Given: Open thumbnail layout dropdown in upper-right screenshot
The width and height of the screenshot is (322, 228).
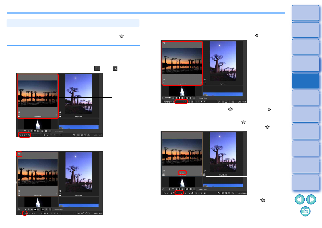Looking at the screenshot, I should (x=183, y=98).
